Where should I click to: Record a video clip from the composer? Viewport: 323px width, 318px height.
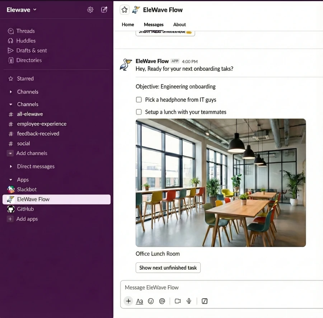177,301
